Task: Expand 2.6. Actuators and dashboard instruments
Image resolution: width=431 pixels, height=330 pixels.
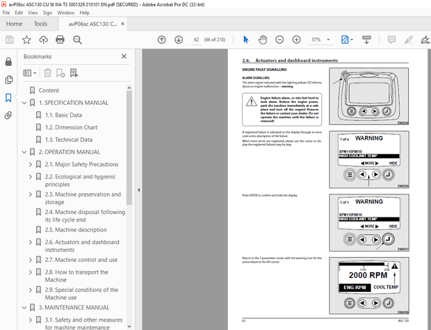Action: point(31,242)
